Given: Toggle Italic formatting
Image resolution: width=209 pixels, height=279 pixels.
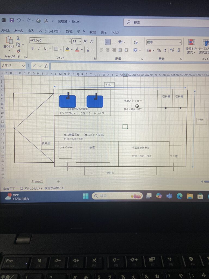Looking at the screenshot, I should coord(39,48).
